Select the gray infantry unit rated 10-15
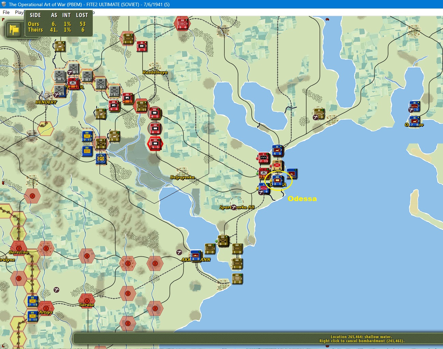The height and width of the screenshot is (349, 443). pos(101,84)
